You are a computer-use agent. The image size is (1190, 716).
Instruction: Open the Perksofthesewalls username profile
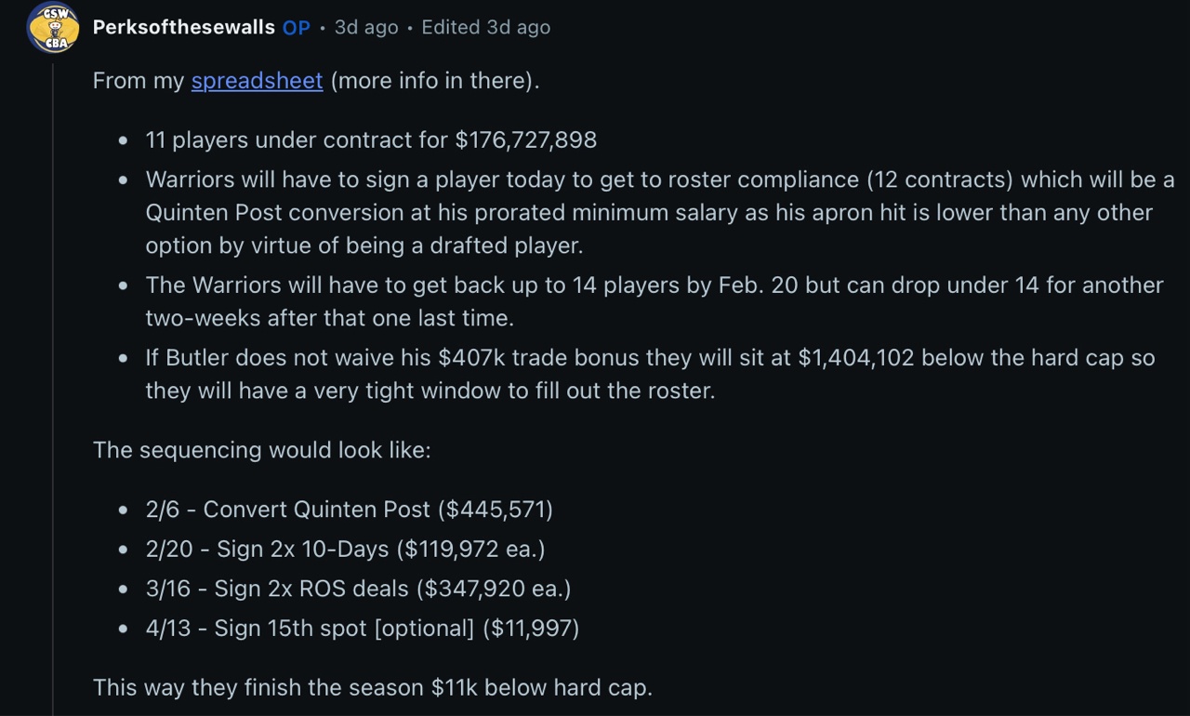tap(184, 27)
